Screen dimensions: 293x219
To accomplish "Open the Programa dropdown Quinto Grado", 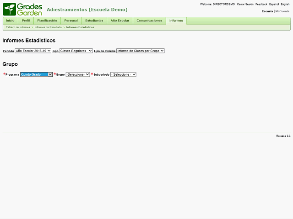I will 37,74.
